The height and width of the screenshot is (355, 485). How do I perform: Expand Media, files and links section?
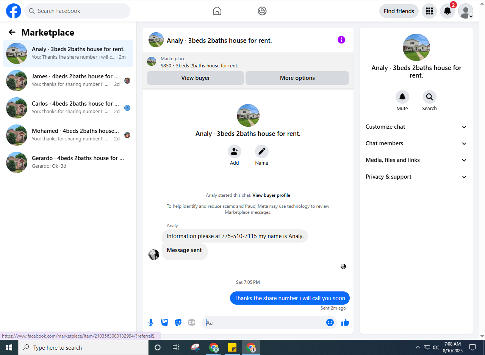coord(416,160)
